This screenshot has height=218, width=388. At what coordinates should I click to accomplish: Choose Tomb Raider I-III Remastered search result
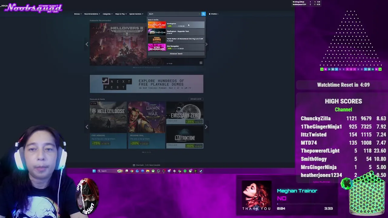tap(176, 40)
